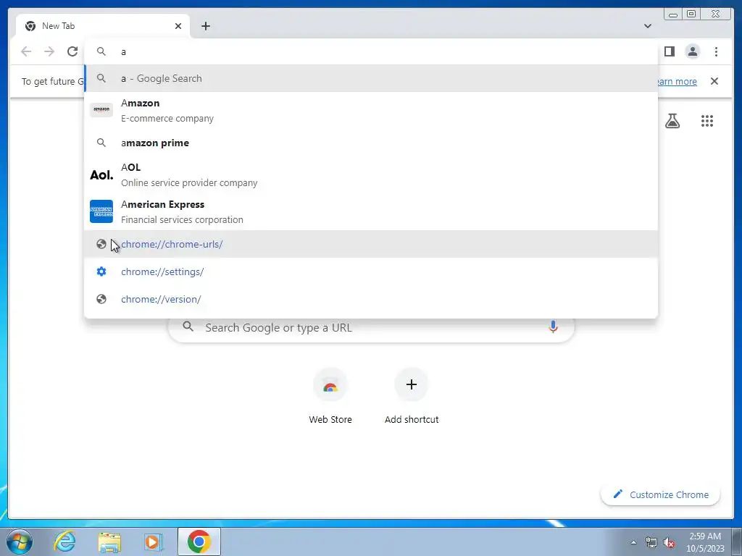The image size is (742, 556).
Task: Open the Windows Start button
Action: [19, 542]
